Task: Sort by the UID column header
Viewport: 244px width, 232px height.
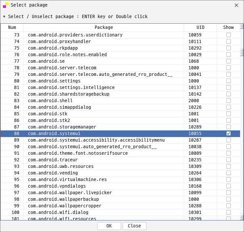Action: pos(201,28)
